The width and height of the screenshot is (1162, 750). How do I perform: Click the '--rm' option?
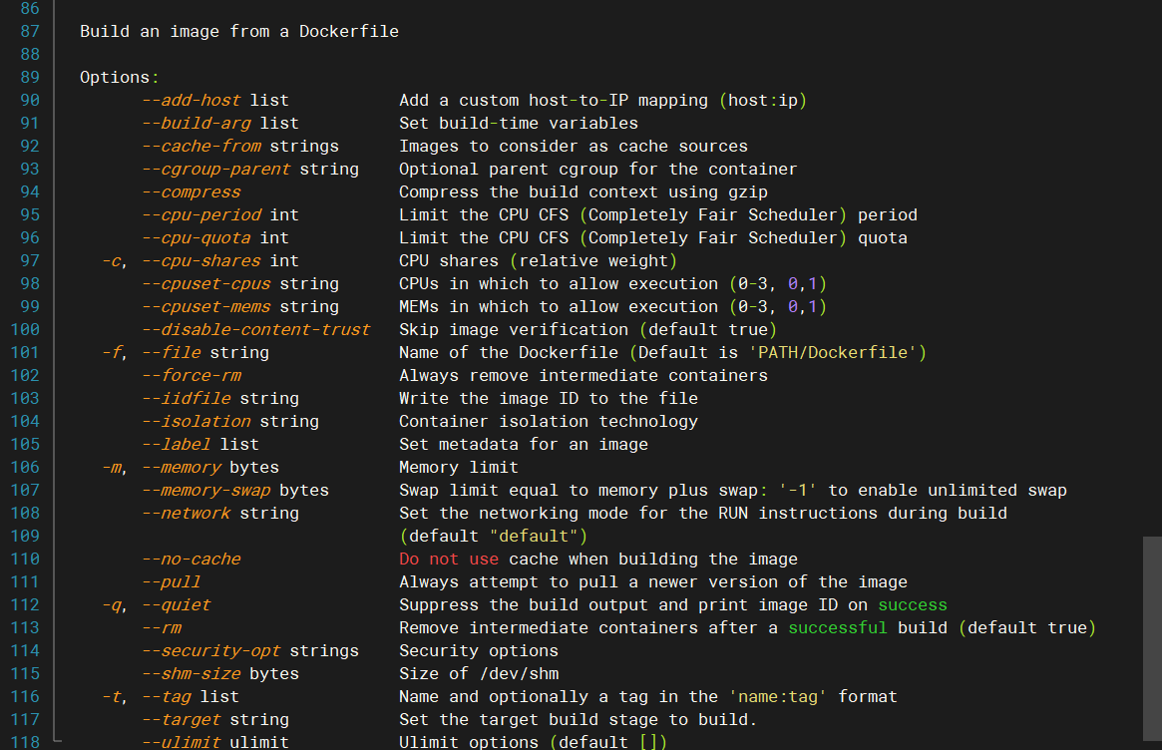point(162,628)
